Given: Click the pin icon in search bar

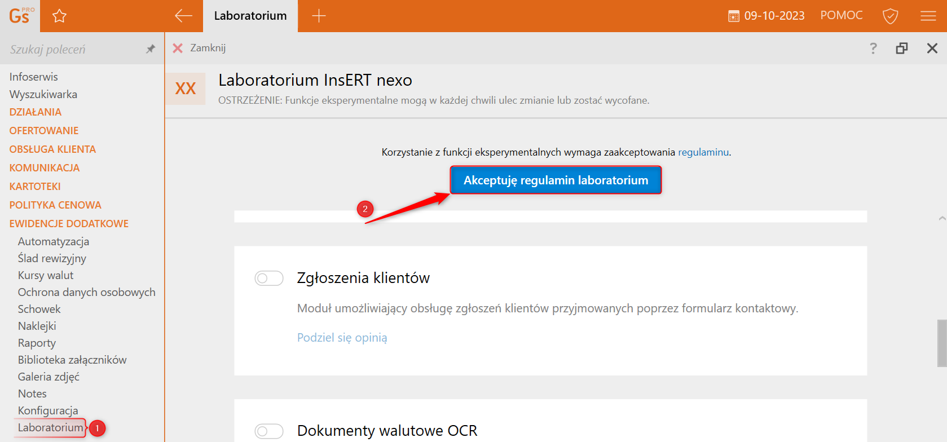Looking at the screenshot, I should 150,49.
